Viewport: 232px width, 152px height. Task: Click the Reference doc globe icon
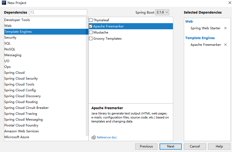pyautogui.click(x=93, y=138)
